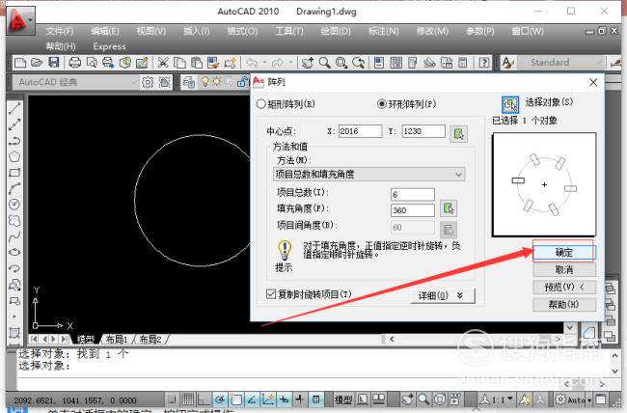This screenshot has width=627, height=413.
Task: Click the workspace settings gear icon
Action: point(148,82)
